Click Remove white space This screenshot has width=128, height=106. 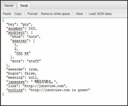click(56, 14)
